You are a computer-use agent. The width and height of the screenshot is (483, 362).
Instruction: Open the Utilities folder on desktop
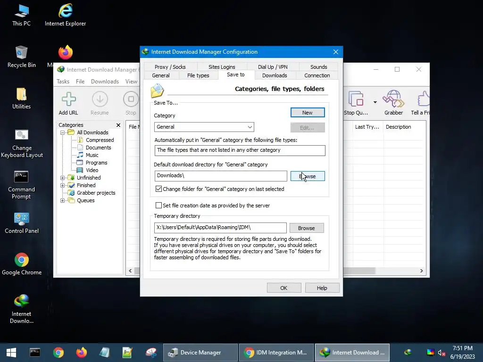tap(21, 98)
